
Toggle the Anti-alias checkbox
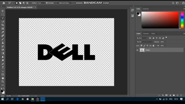pyautogui.click(x=47, y=3)
